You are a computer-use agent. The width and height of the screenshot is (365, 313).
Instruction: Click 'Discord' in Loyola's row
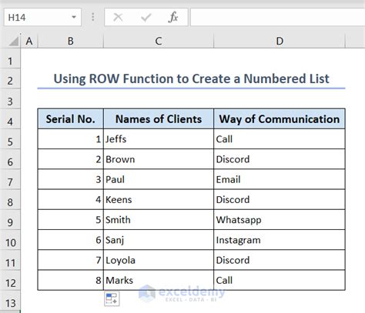pyautogui.click(x=280, y=260)
